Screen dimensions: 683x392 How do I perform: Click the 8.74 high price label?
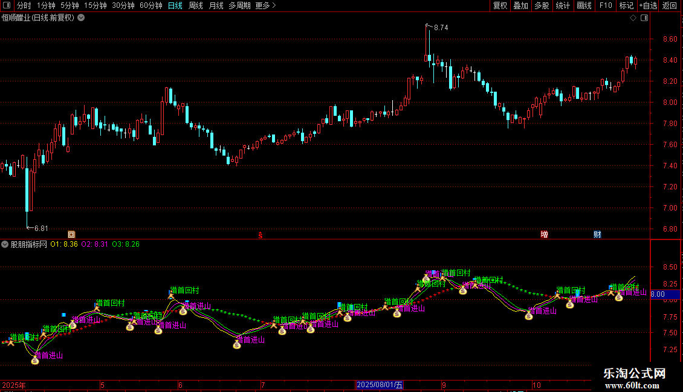[441, 28]
